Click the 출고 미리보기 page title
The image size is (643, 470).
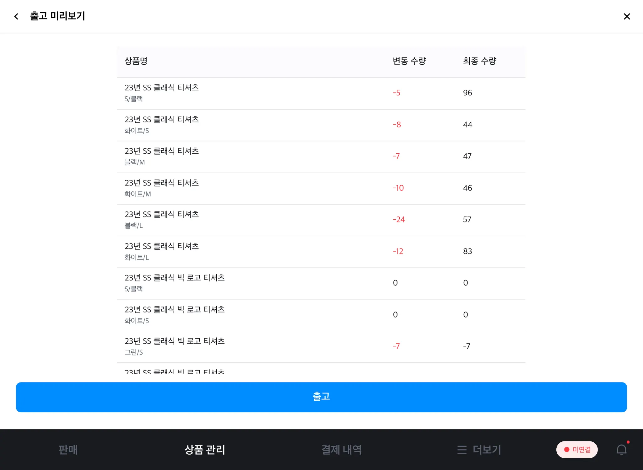point(57,16)
